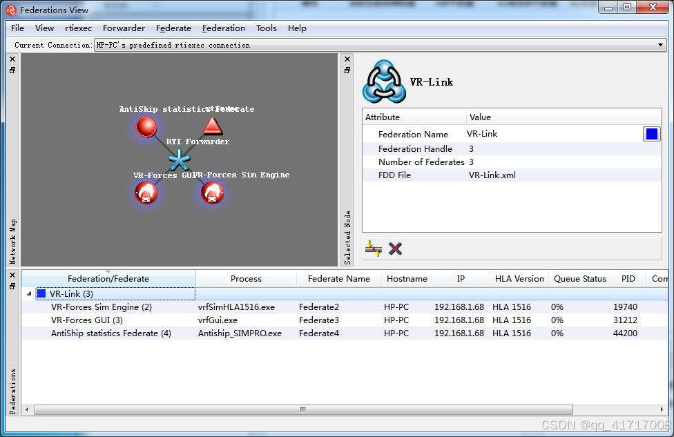This screenshot has width=674, height=437.
Task: Select the AntiShip statistics Federate sphere node
Action: [146, 127]
